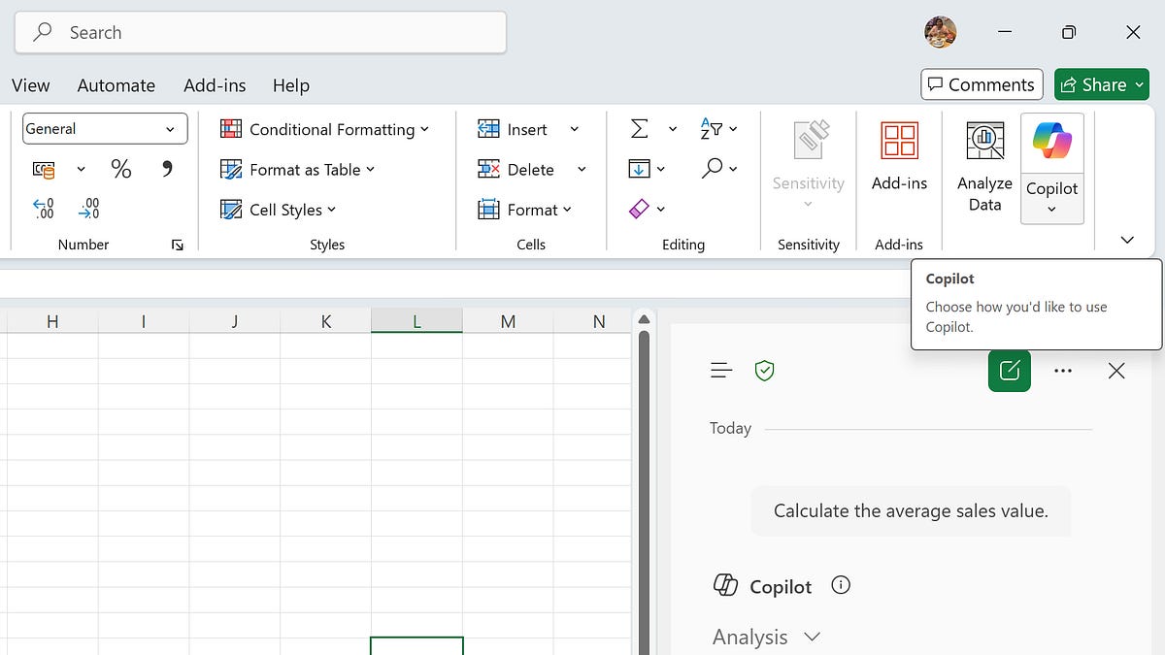Click the Accounting Number Format icon
The width and height of the screenshot is (1165, 655).
point(44,170)
